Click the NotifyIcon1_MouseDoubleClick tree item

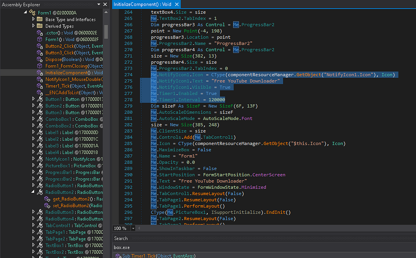coord(74,79)
